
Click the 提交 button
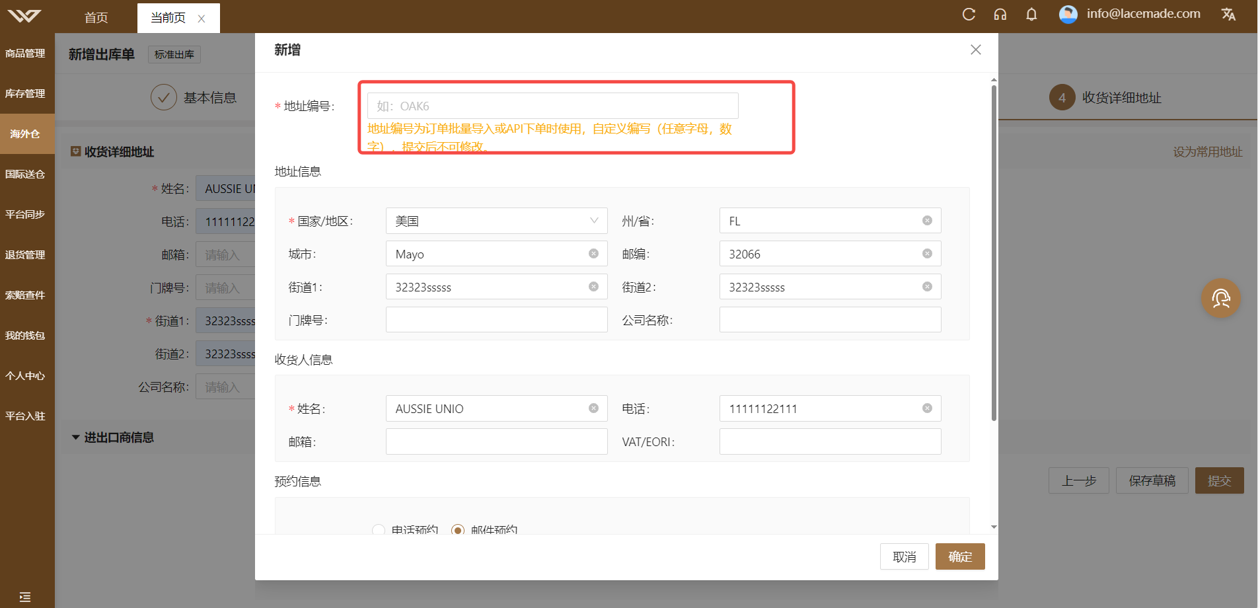1219,480
